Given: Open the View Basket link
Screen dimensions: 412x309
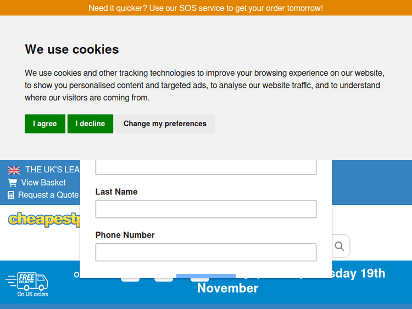Looking at the screenshot, I should coord(43,183).
